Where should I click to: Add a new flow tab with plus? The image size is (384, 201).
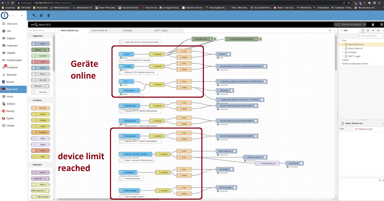tap(330, 30)
